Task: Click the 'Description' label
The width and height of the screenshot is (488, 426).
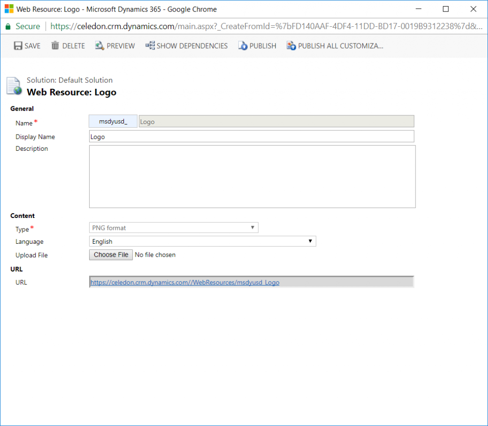Action: click(x=32, y=149)
